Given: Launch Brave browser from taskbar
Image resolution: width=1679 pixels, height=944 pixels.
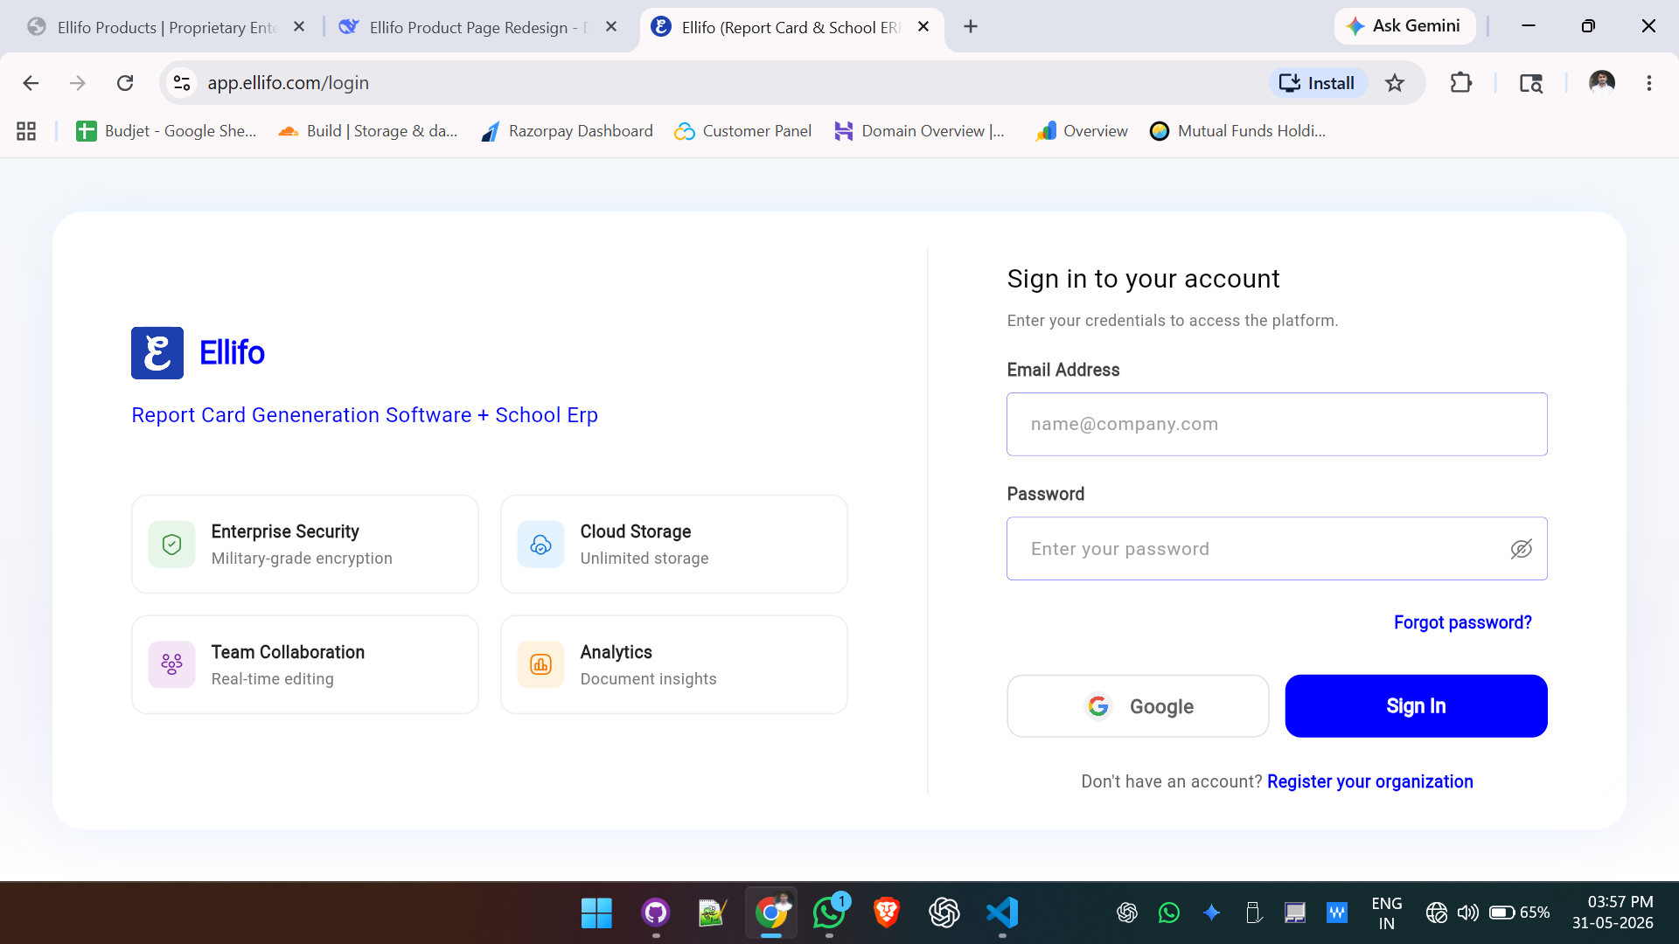Looking at the screenshot, I should [887, 913].
